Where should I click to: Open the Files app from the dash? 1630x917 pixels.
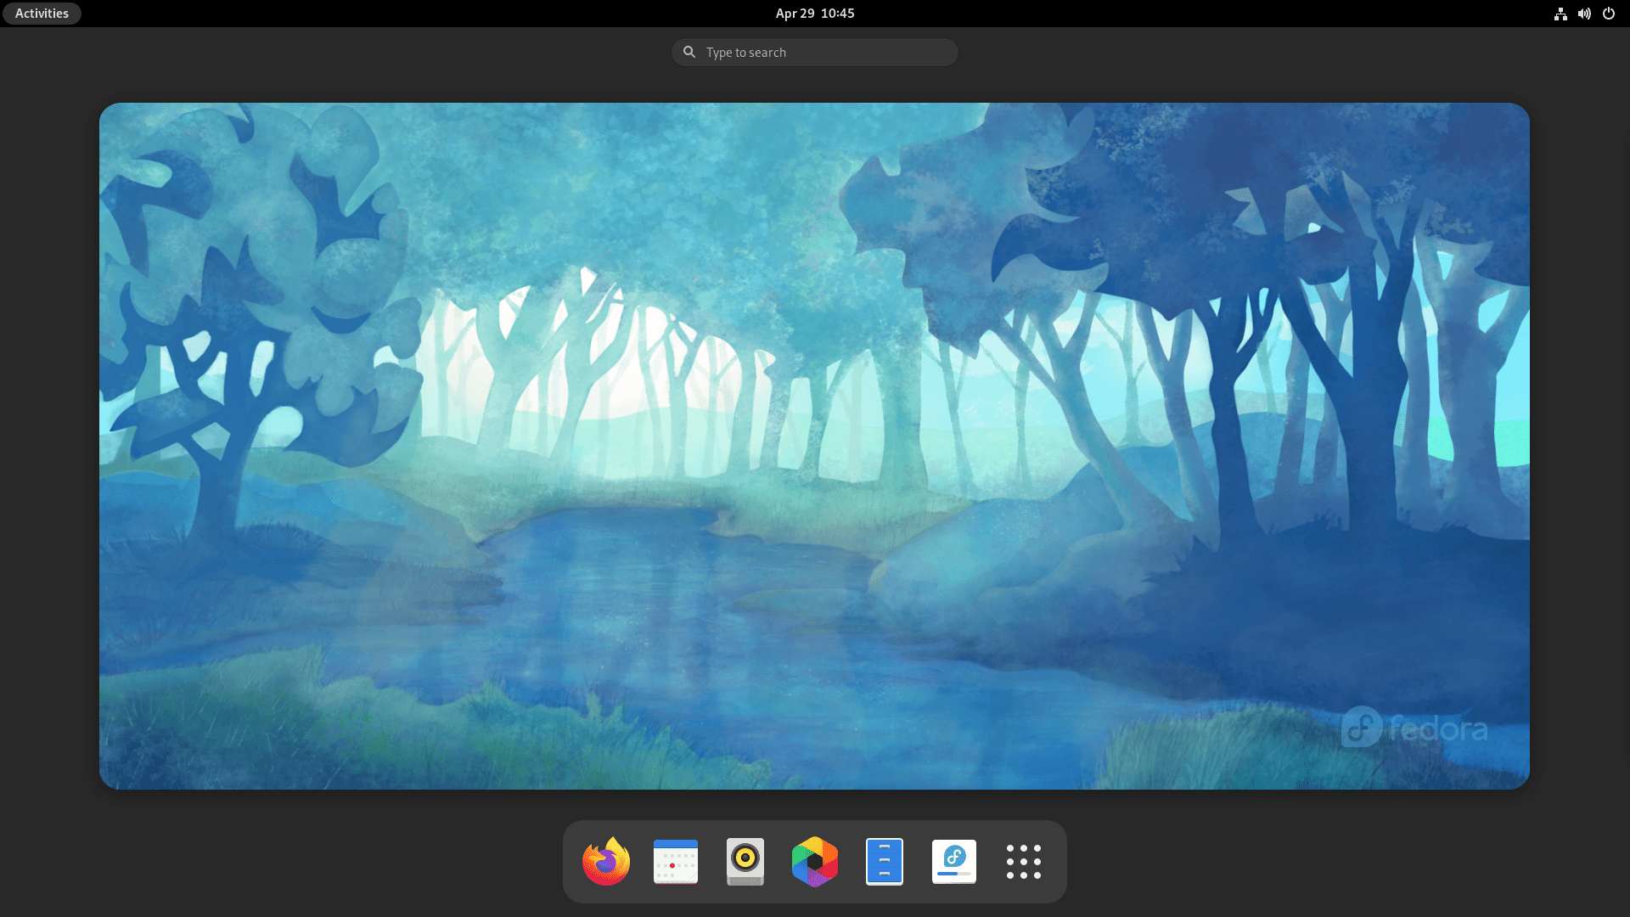coord(884,861)
